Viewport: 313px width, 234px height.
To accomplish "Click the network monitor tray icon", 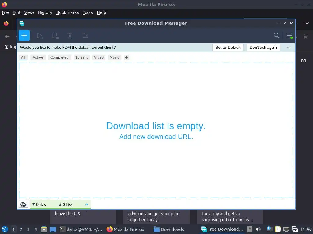I will tap(286, 229).
